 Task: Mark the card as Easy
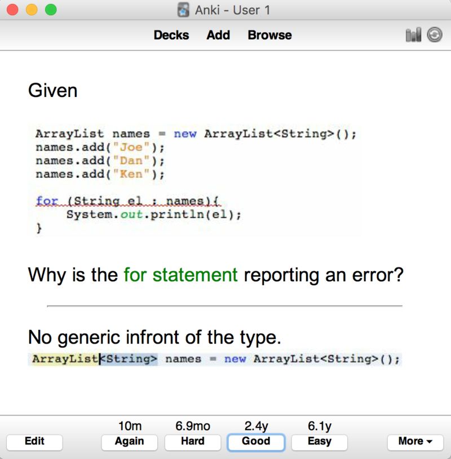click(319, 442)
